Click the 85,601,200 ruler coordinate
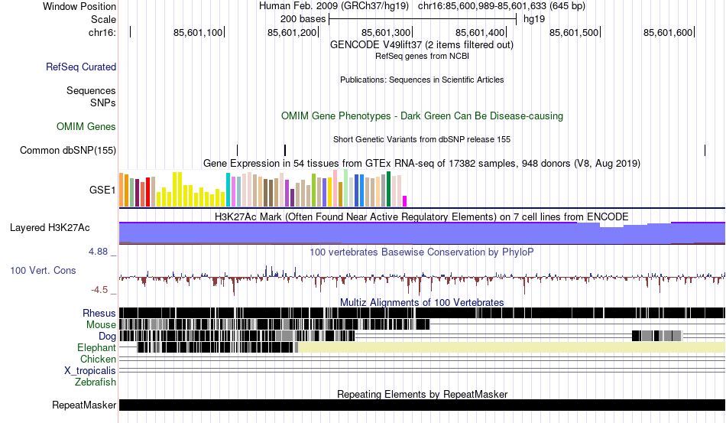 pyautogui.click(x=292, y=32)
